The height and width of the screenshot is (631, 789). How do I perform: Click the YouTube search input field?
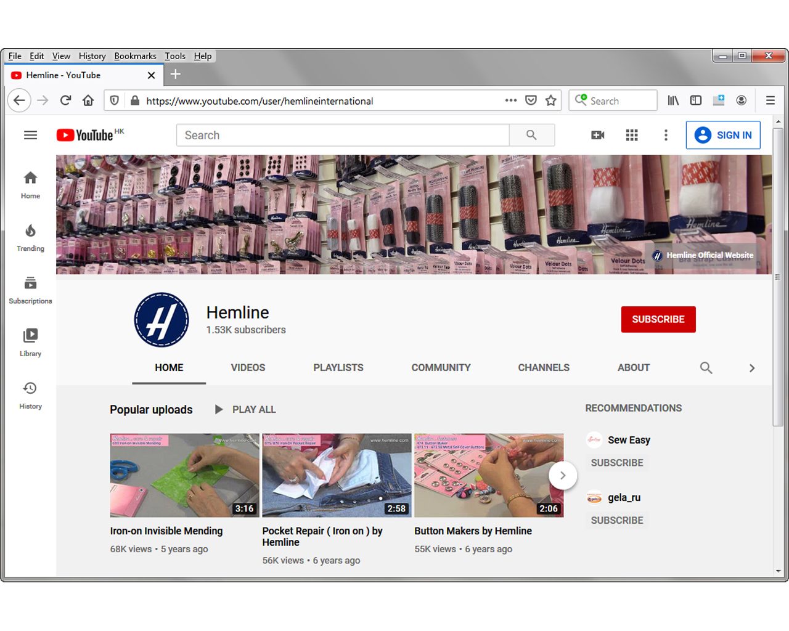[x=343, y=135]
